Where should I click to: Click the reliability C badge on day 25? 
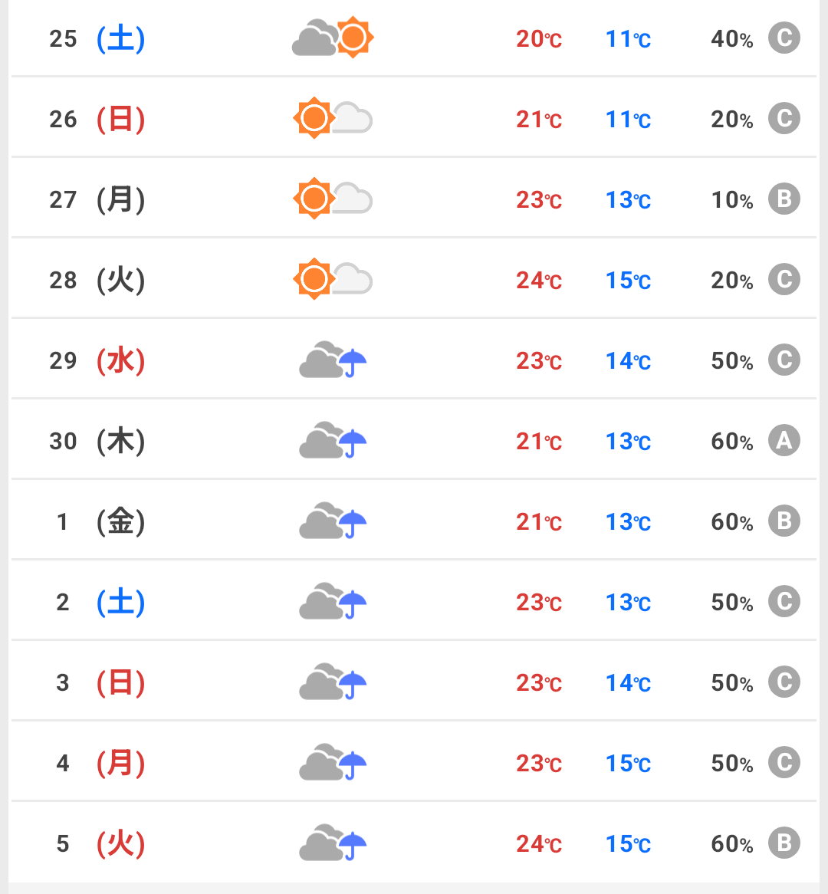pyautogui.click(x=784, y=38)
